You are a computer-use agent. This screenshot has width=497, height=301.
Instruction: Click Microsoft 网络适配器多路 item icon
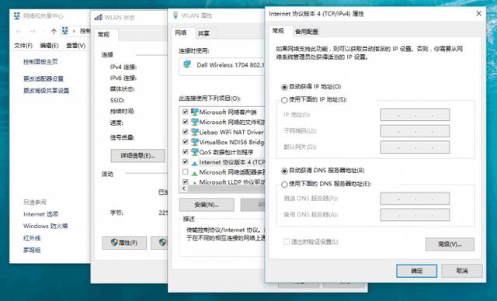click(x=195, y=173)
